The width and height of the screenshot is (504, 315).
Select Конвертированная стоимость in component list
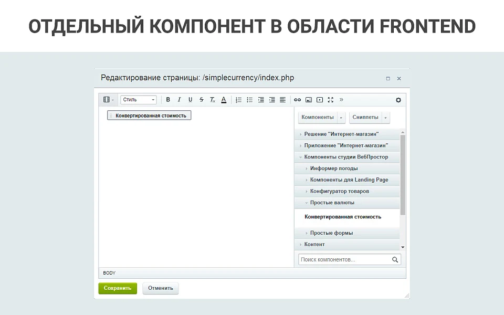(343, 217)
